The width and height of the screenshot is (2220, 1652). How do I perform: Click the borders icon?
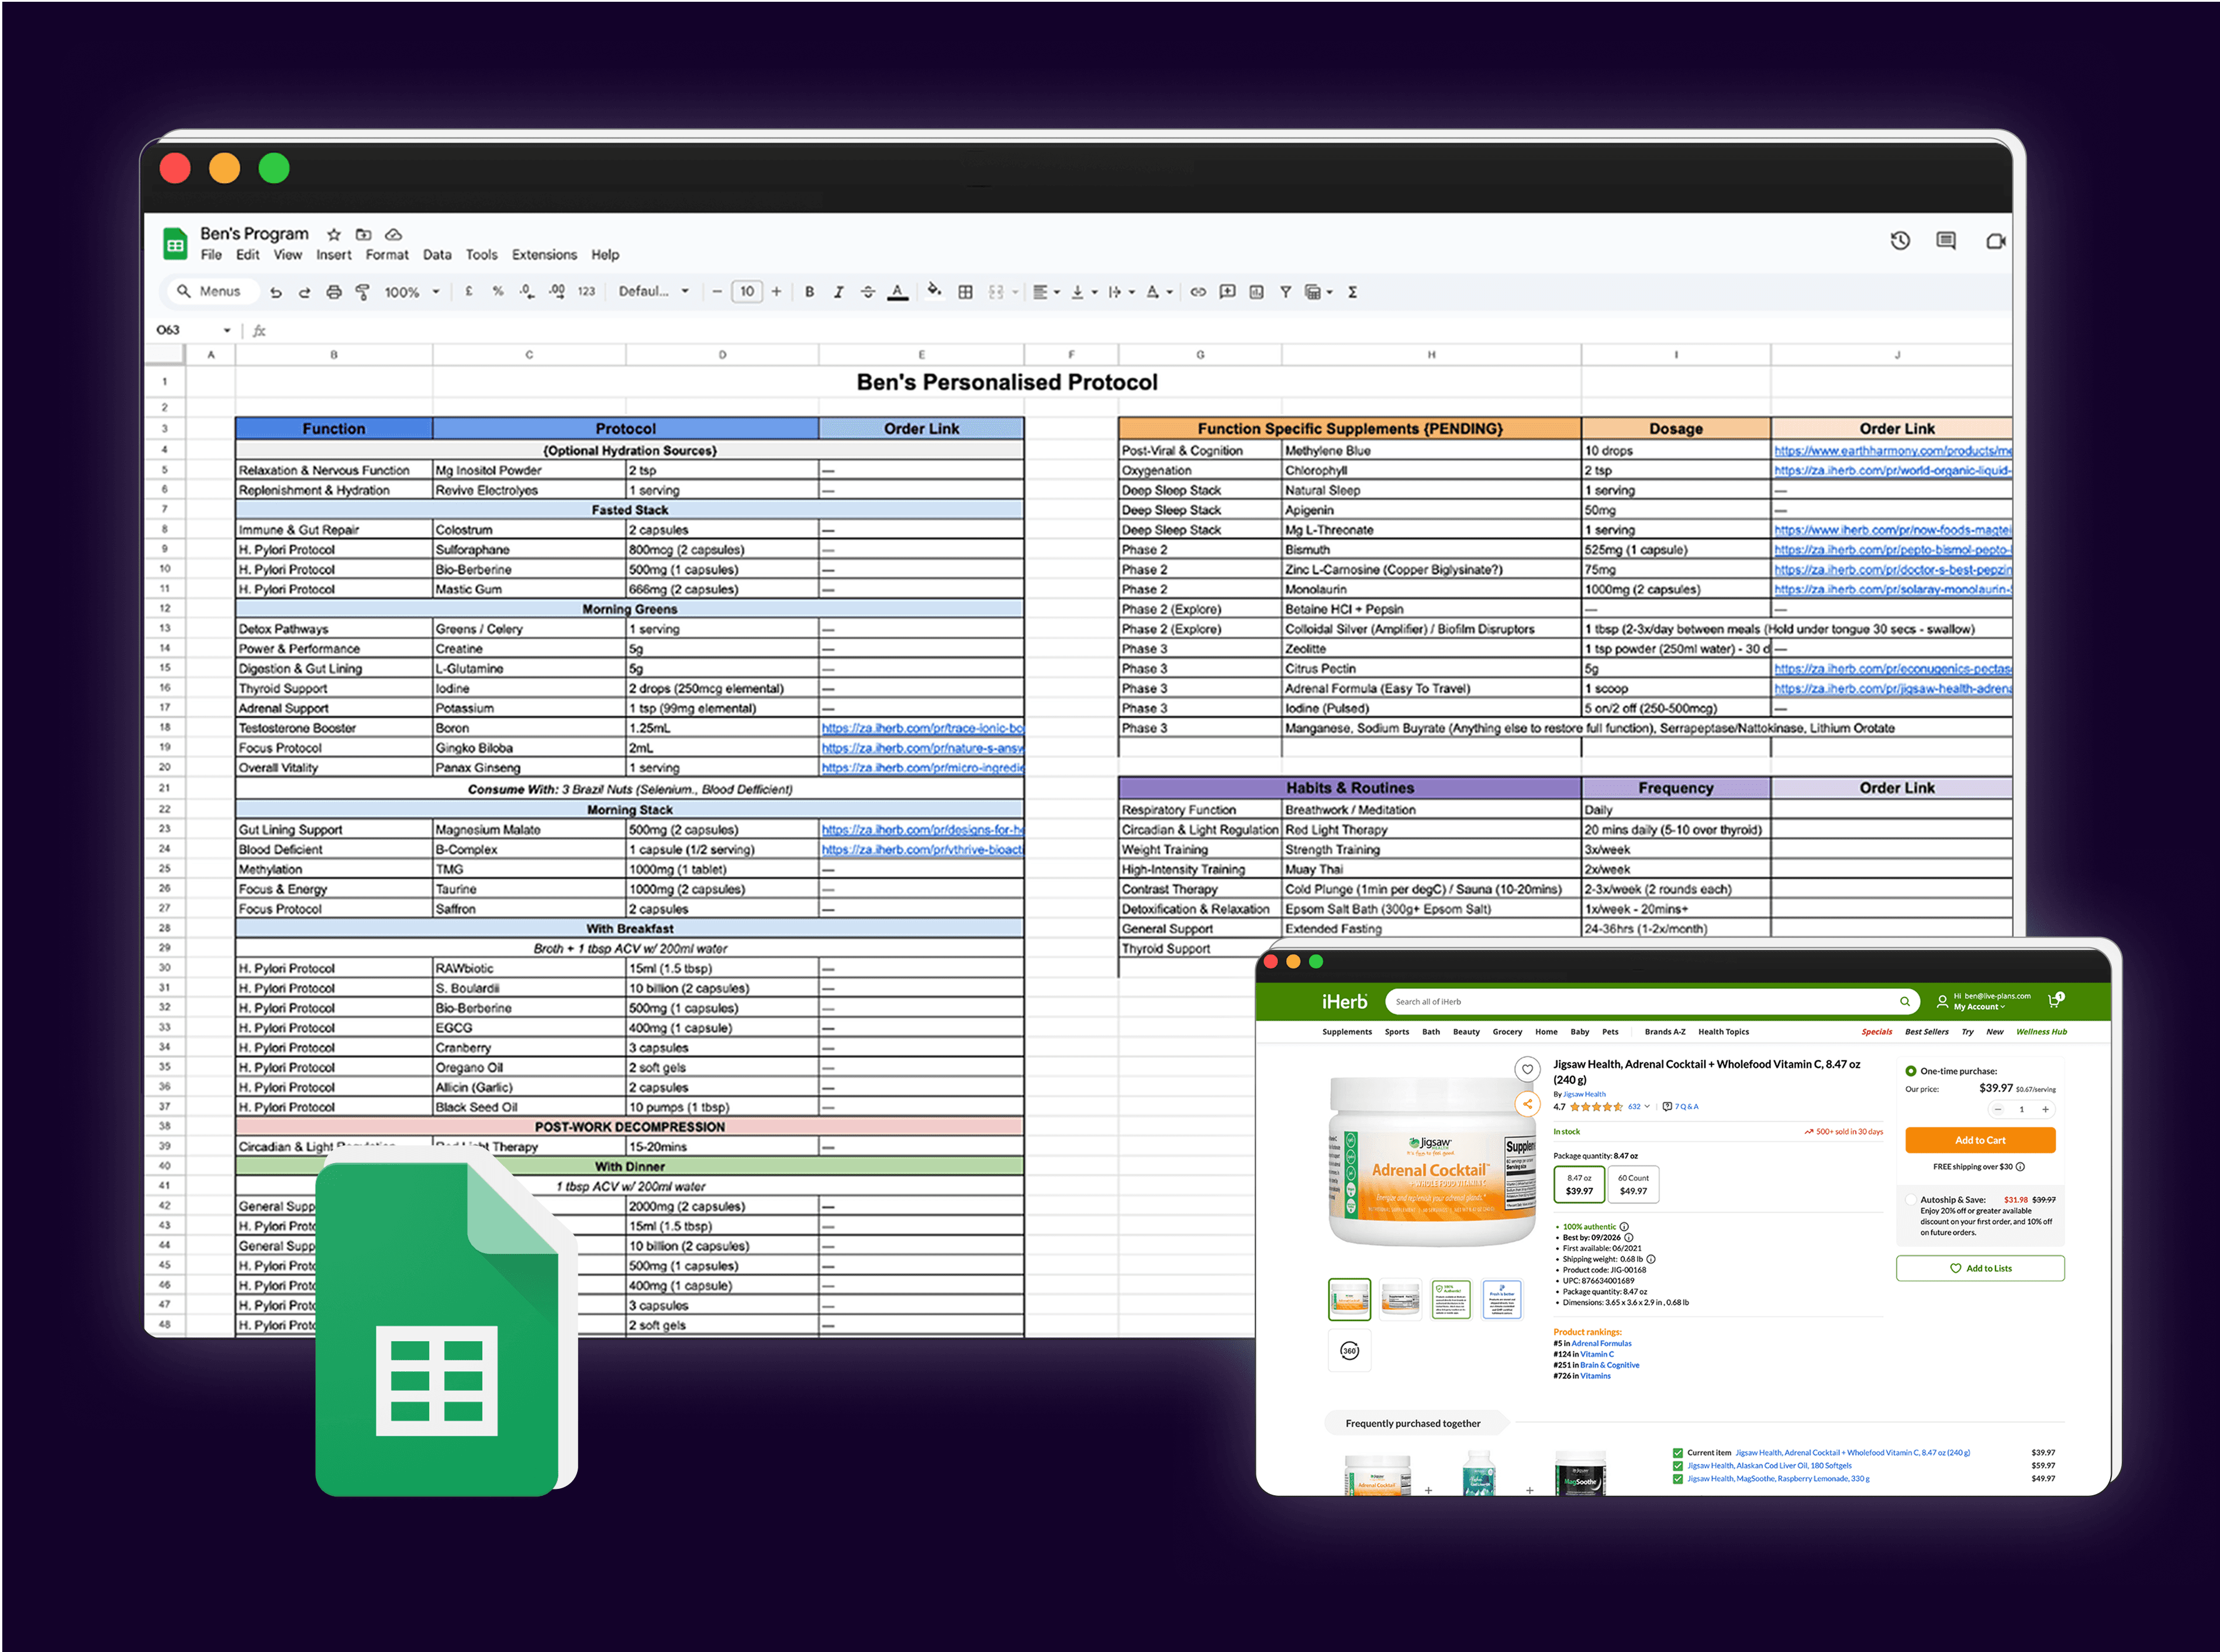[965, 292]
